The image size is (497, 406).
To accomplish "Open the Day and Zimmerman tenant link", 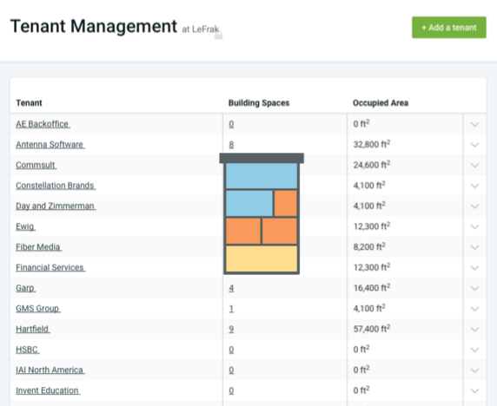I will pyautogui.click(x=56, y=206).
